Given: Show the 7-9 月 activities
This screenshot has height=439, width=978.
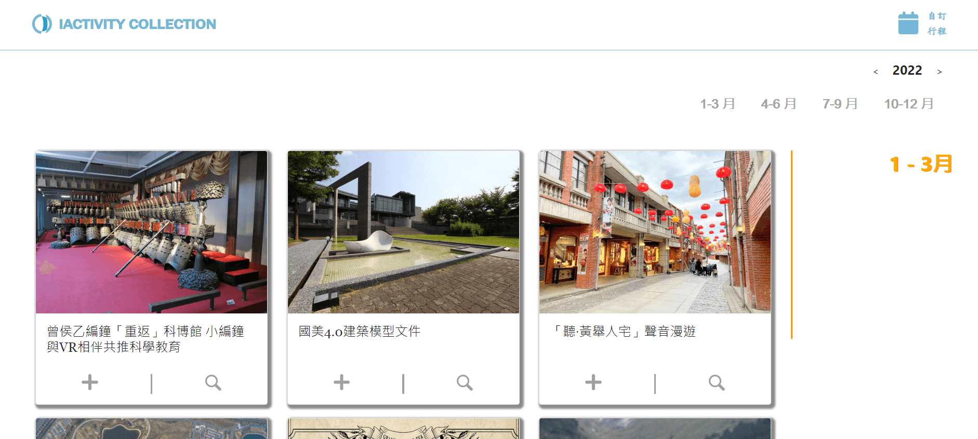Looking at the screenshot, I should click(840, 104).
